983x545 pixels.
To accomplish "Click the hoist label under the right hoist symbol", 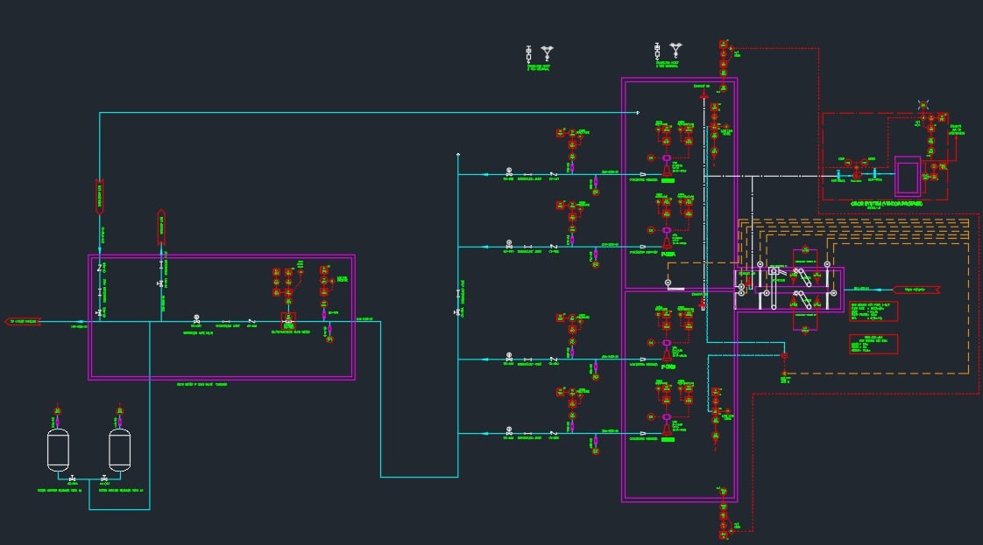I will tap(667, 64).
